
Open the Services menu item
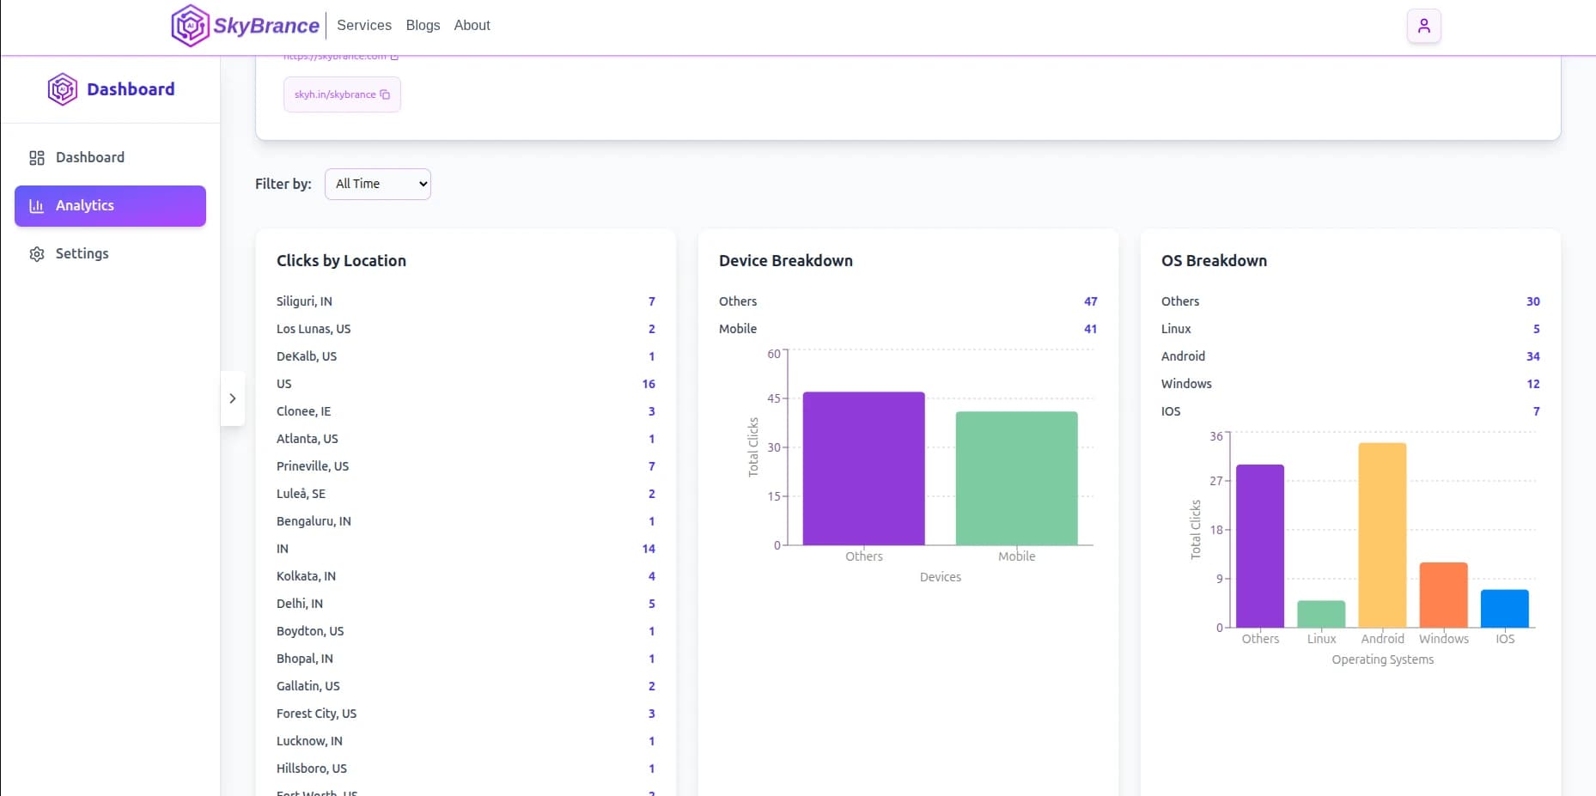pyautogui.click(x=364, y=26)
